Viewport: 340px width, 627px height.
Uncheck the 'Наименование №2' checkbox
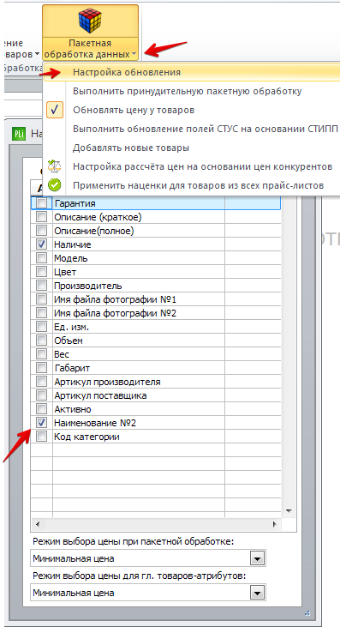click(41, 423)
